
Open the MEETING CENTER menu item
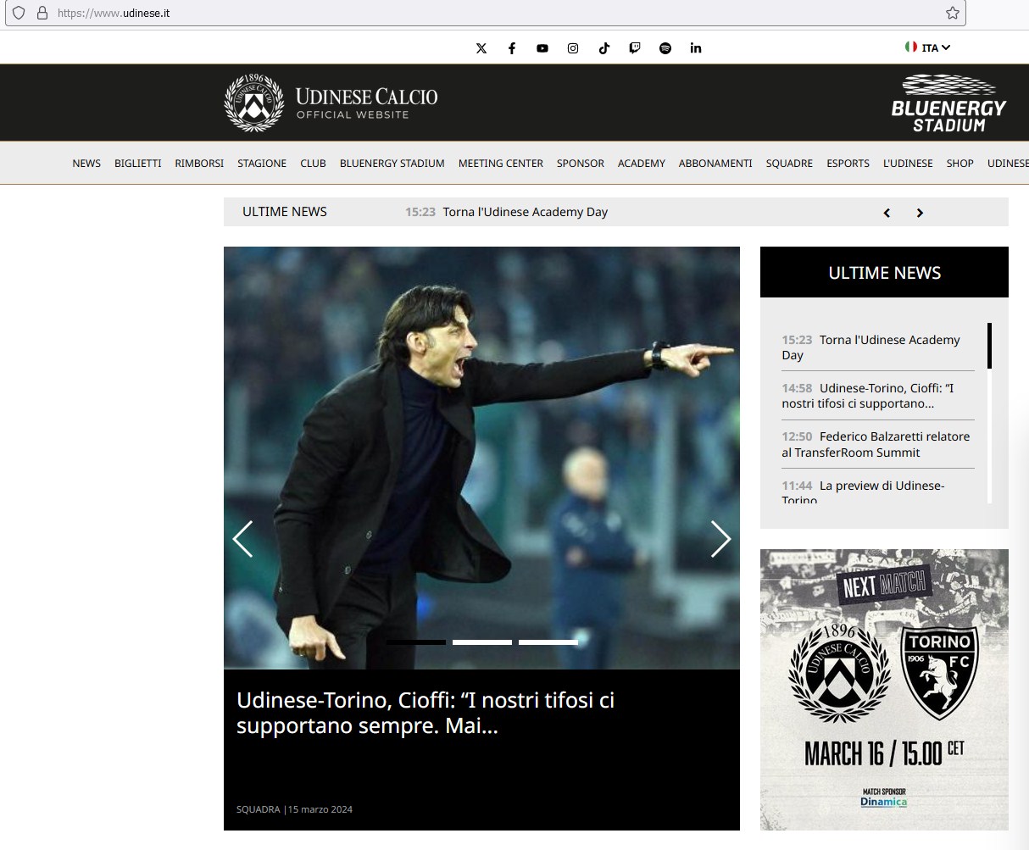[501, 164]
